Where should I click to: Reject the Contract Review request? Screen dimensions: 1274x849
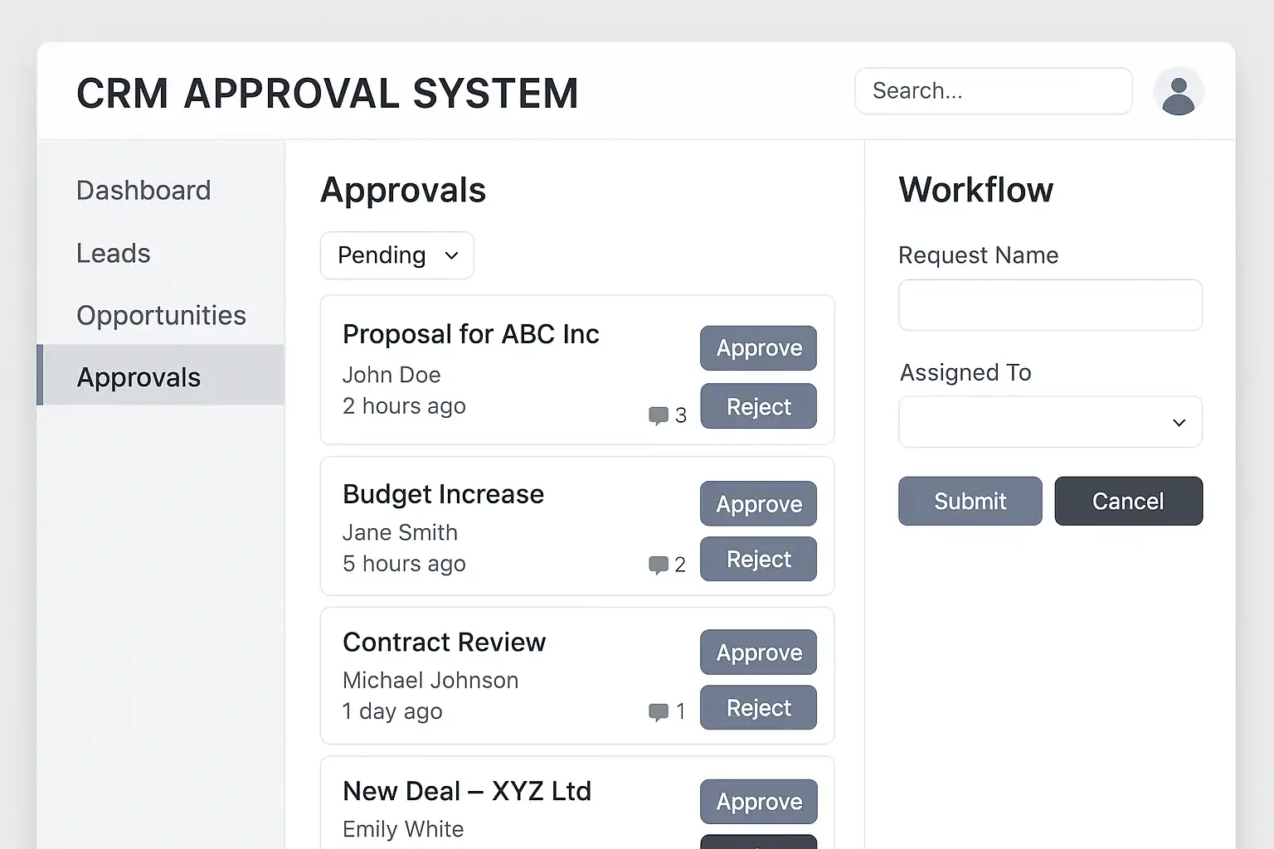[x=758, y=708]
